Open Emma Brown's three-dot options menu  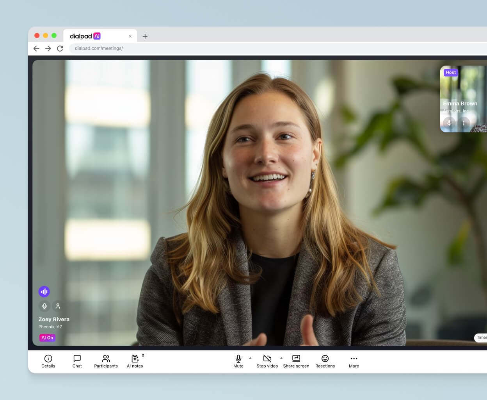click(x=464, y=123)
